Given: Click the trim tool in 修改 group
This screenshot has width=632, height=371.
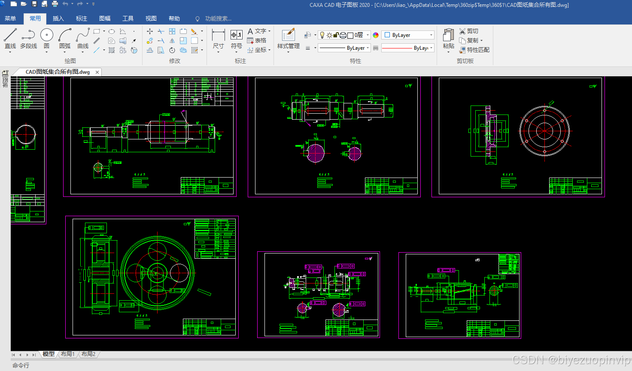Looking at the screenshot, I should pyautogui.click(x=161, y=31).
